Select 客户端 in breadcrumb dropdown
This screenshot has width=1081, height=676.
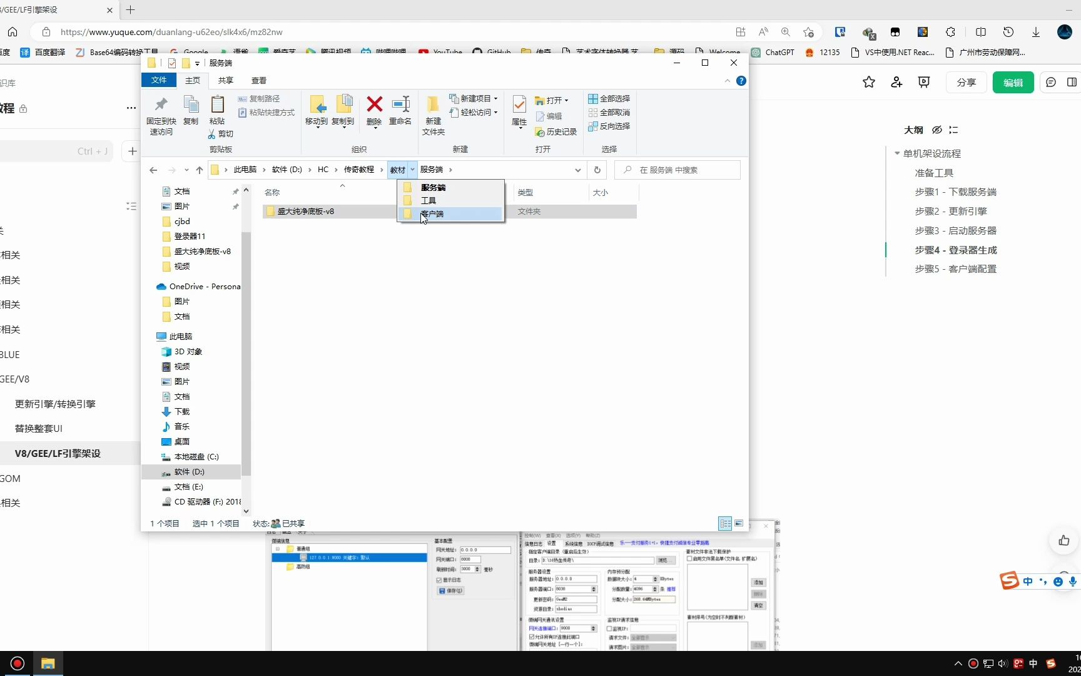pyautogui.click(x=450, y=213)
